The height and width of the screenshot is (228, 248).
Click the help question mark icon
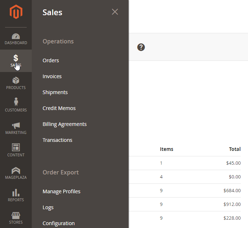[141, 47]
